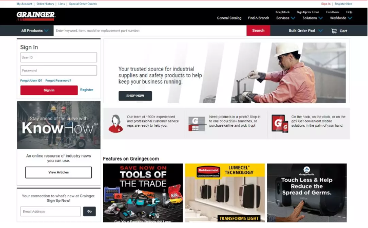Open the Tools of the Trade promotion
This screenshot has height=228, width=368.
pos(143,193)
